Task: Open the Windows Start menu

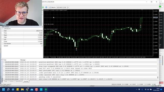Action: click(4, 89)
